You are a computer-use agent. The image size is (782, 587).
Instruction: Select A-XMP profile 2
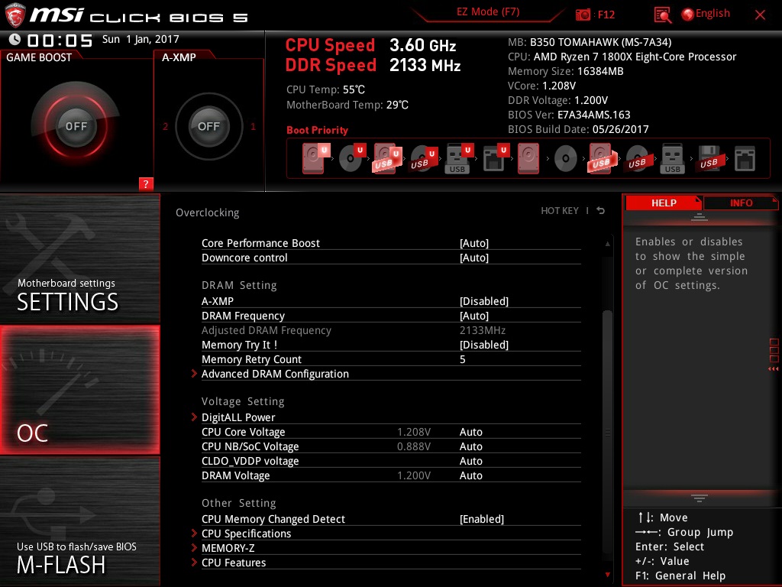tap(166, 126)
